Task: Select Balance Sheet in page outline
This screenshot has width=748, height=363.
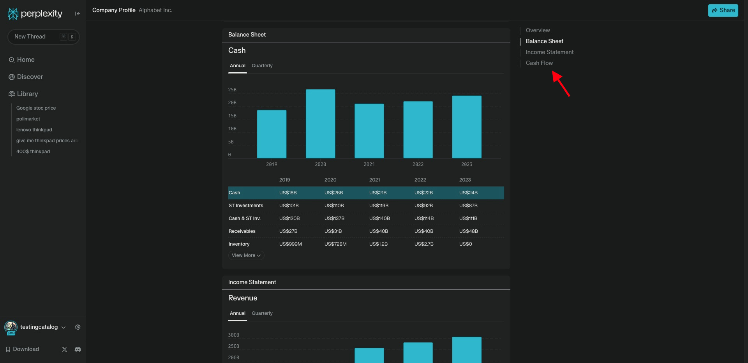Action: 545,41
